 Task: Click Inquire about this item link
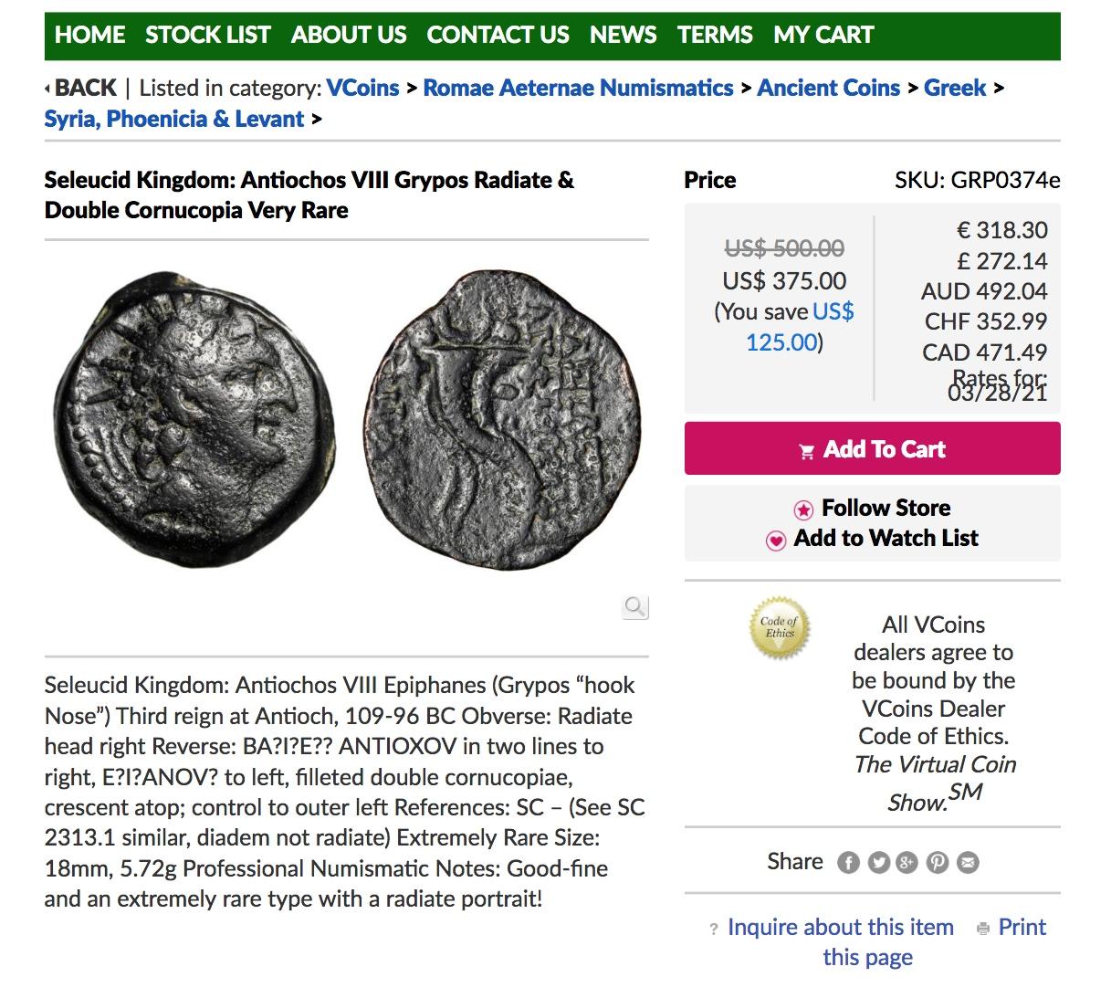(x=840, y=927)
